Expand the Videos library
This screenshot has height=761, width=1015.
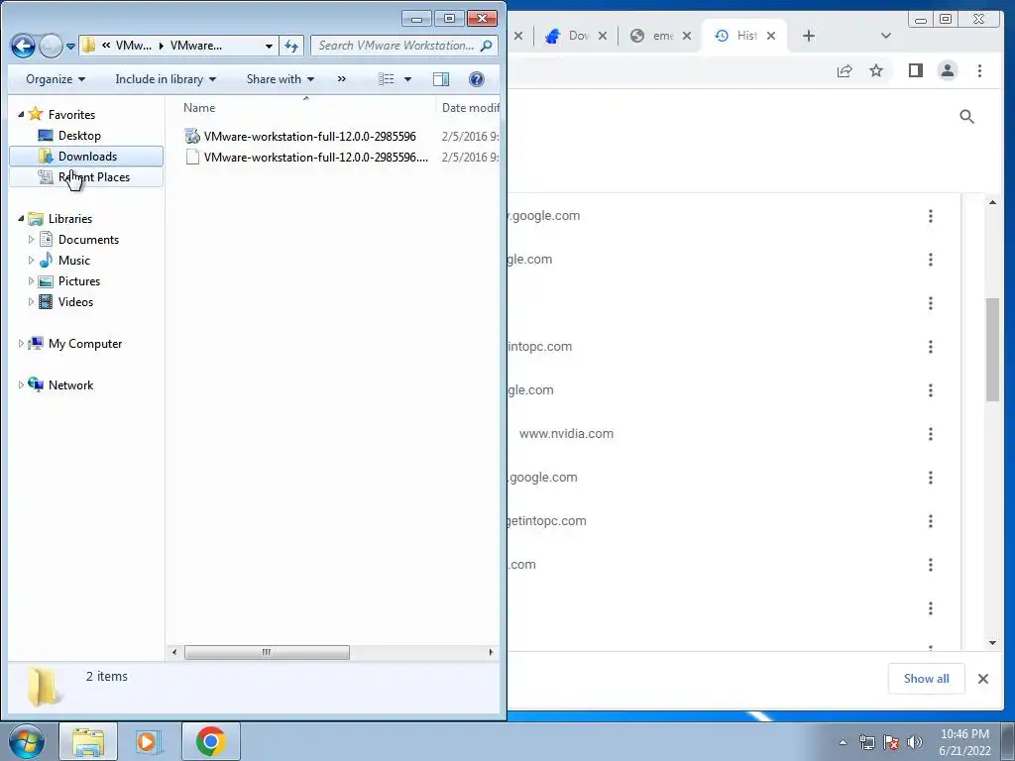pyautogui.click(x=31, y=301)
